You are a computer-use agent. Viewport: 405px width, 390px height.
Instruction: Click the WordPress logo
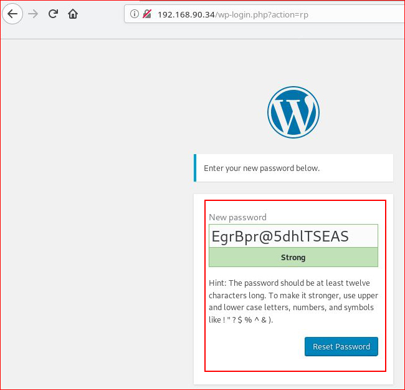(x=293, y=112)
